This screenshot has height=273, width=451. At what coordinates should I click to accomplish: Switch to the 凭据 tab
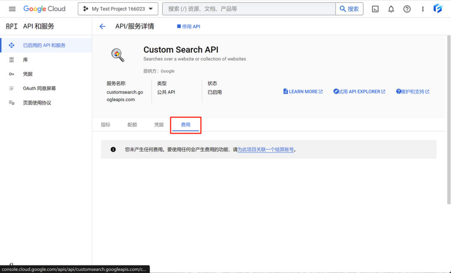coord(159,125)
